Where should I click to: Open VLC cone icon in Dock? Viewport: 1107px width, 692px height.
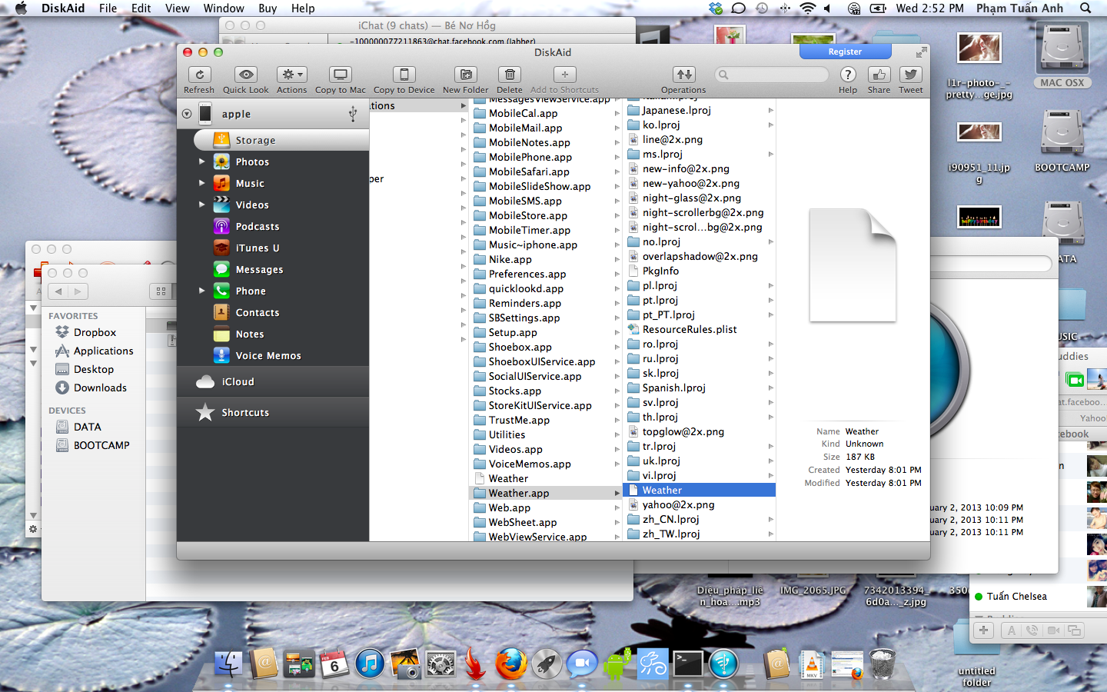[812, 664]
